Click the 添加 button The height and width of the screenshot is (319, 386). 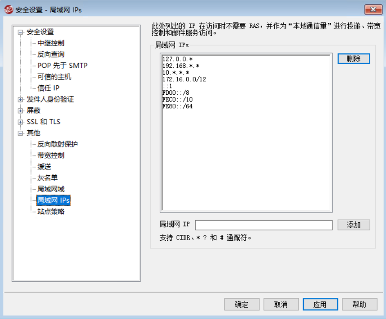354,225
